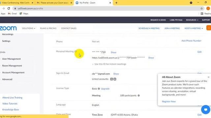Screen dimensions: 211x118
Task: Click Register Now in popup
Action: (169, 101)
